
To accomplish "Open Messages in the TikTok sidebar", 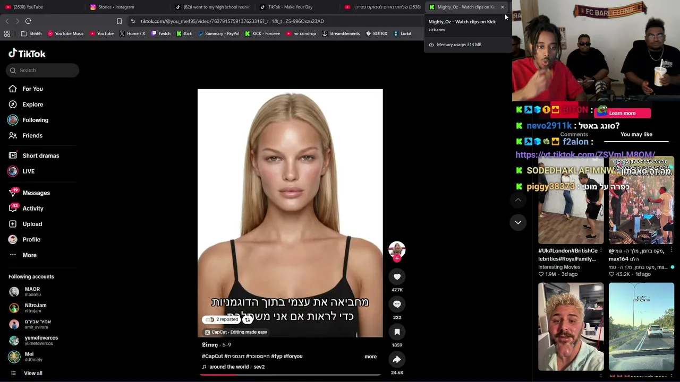I will [36, 193].
